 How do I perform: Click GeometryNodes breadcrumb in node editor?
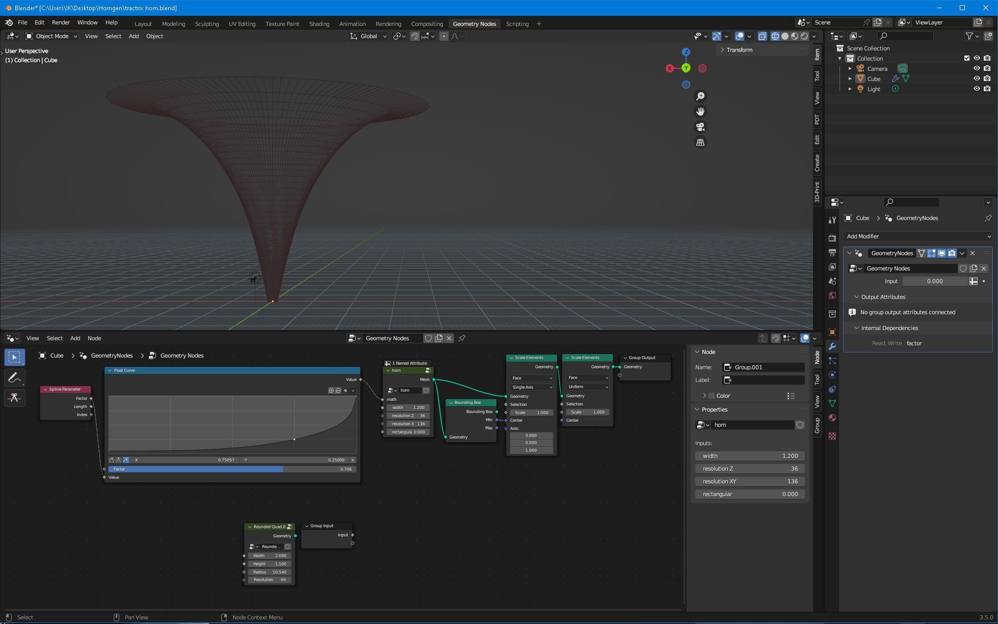click(112, 356)
